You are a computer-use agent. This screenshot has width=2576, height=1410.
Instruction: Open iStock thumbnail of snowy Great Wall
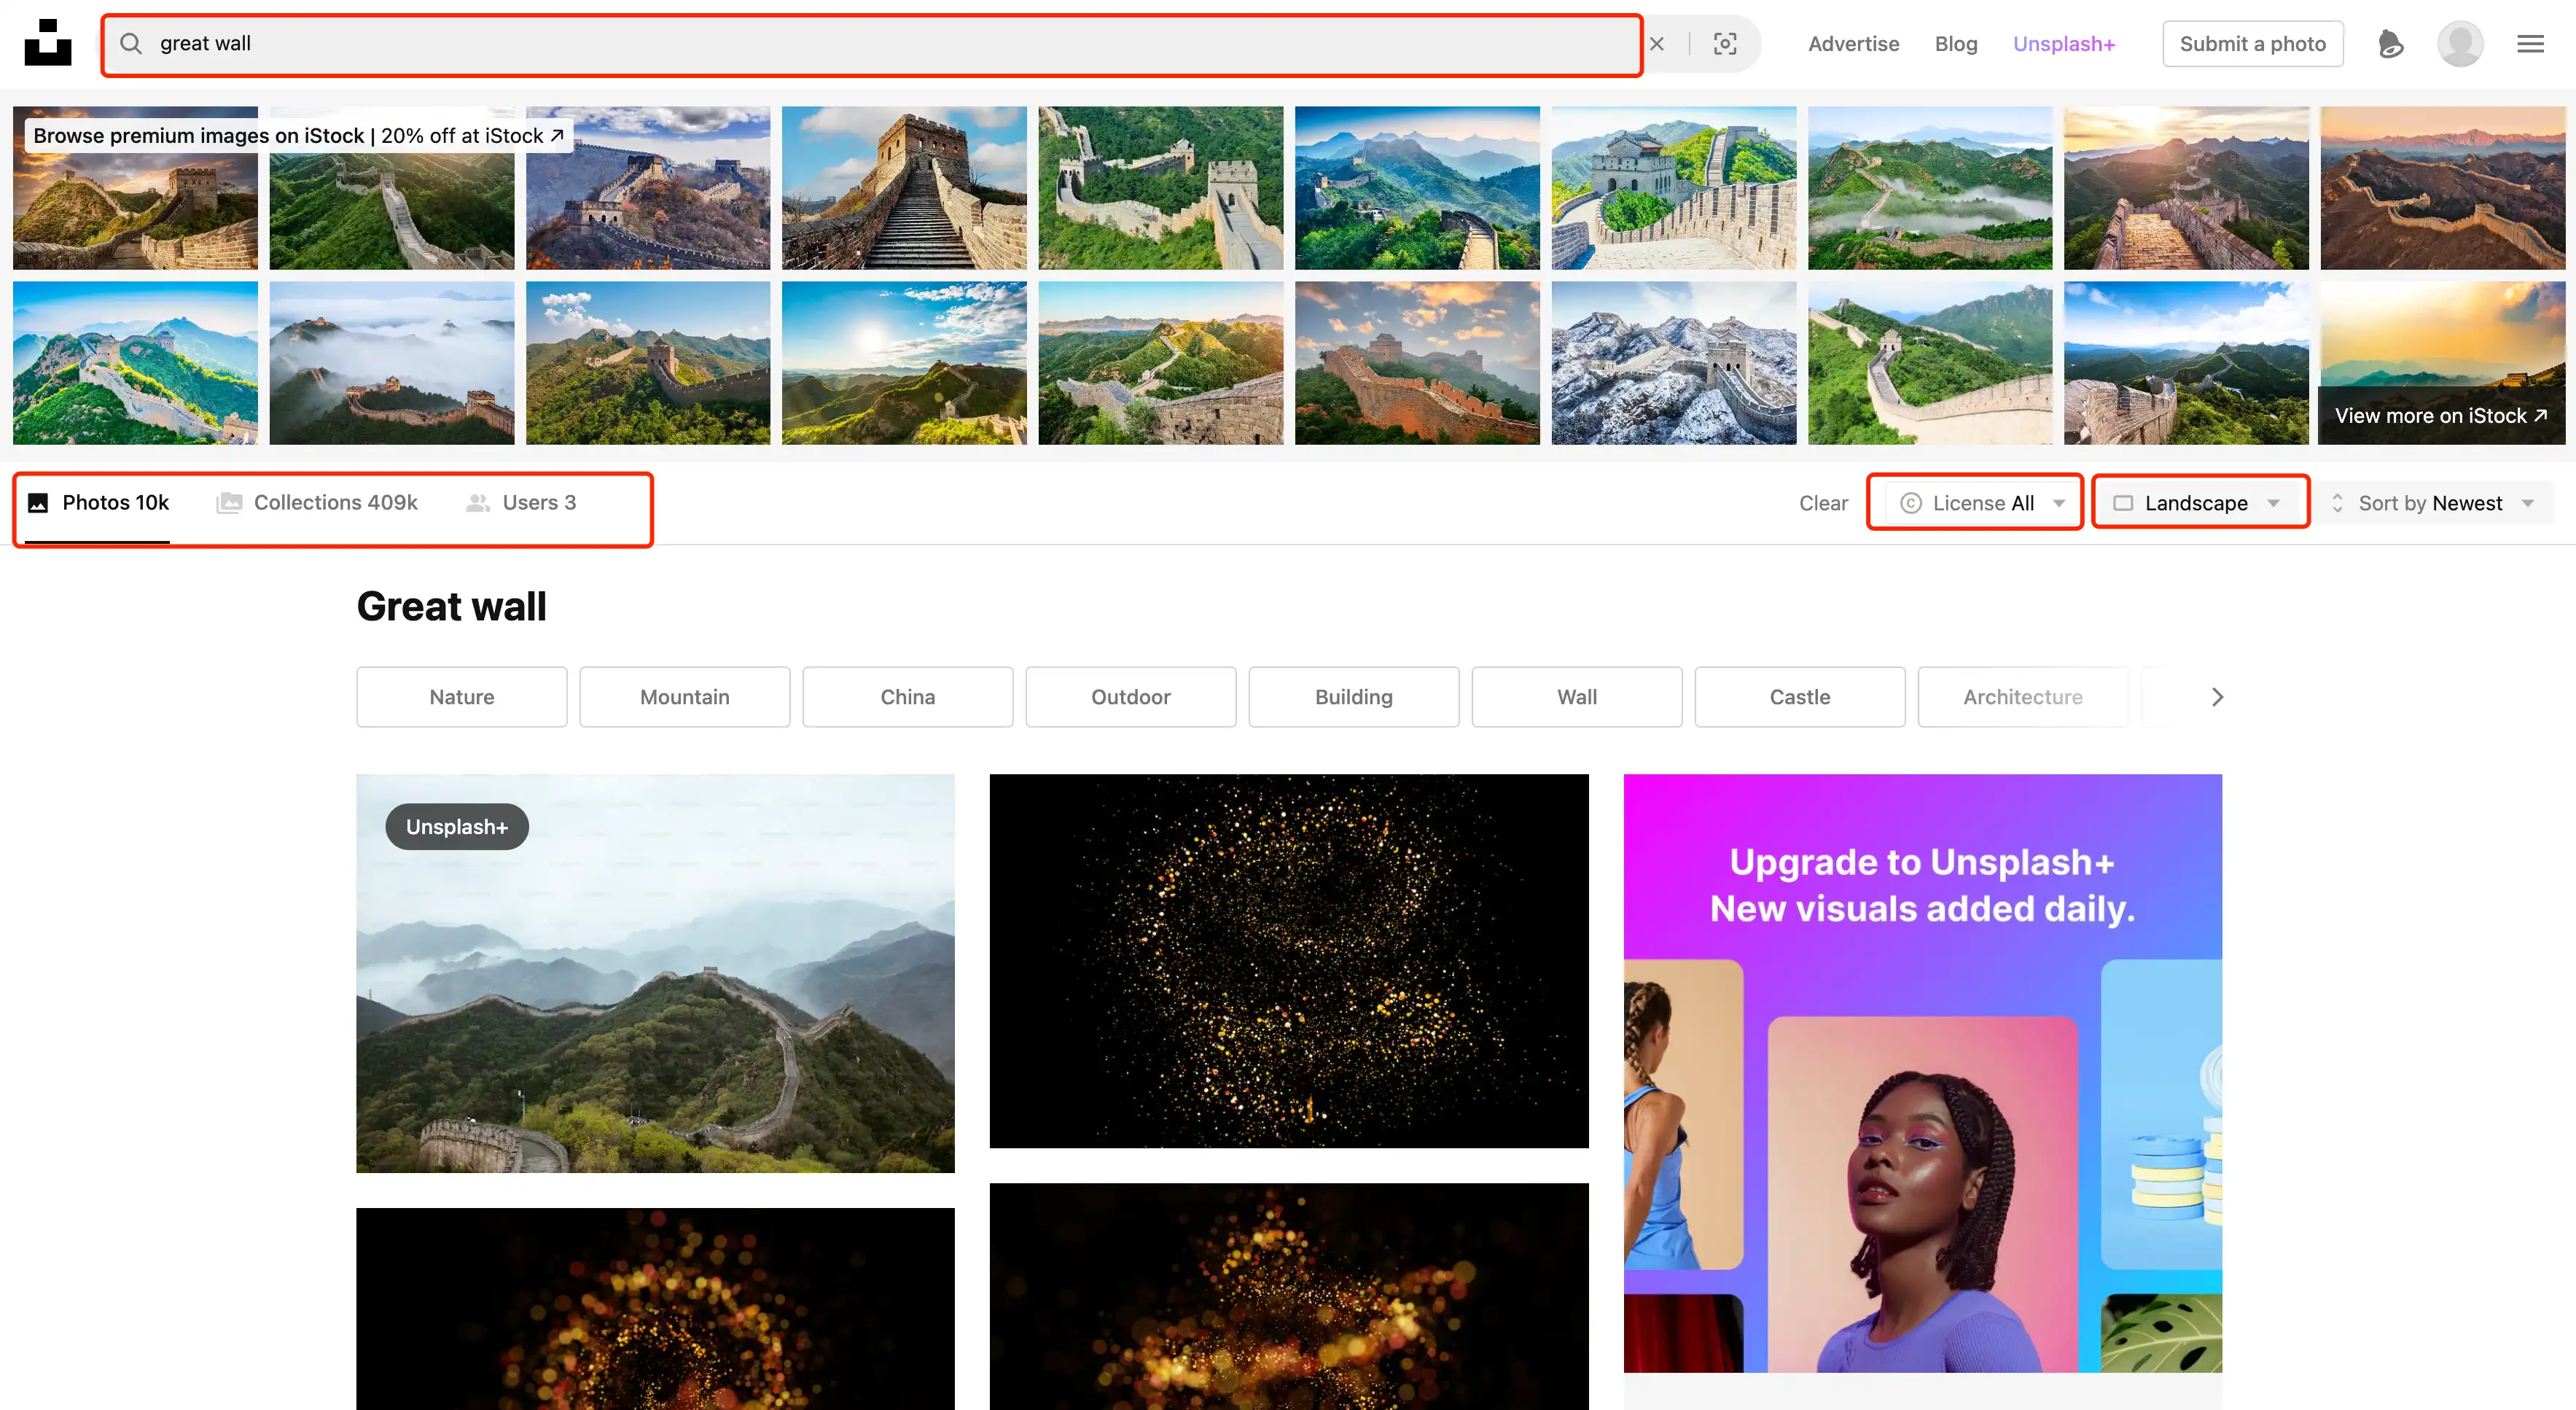click(x=1673, y=363)
